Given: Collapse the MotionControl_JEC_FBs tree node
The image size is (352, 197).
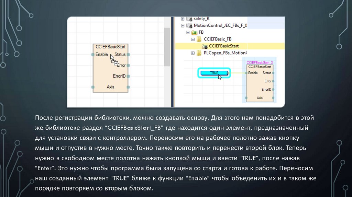Looking at the screenshot, I should (x=183, y=25).
